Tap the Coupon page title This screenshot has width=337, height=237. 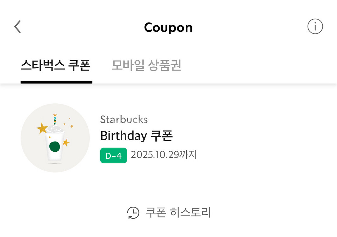(168, 27)
